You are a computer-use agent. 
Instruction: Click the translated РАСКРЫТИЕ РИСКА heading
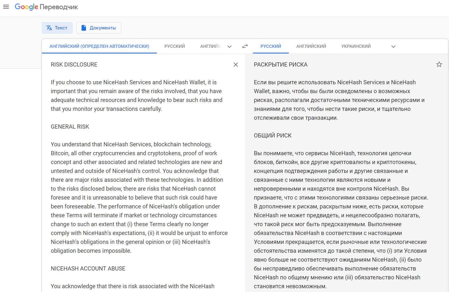pos(281,65)
